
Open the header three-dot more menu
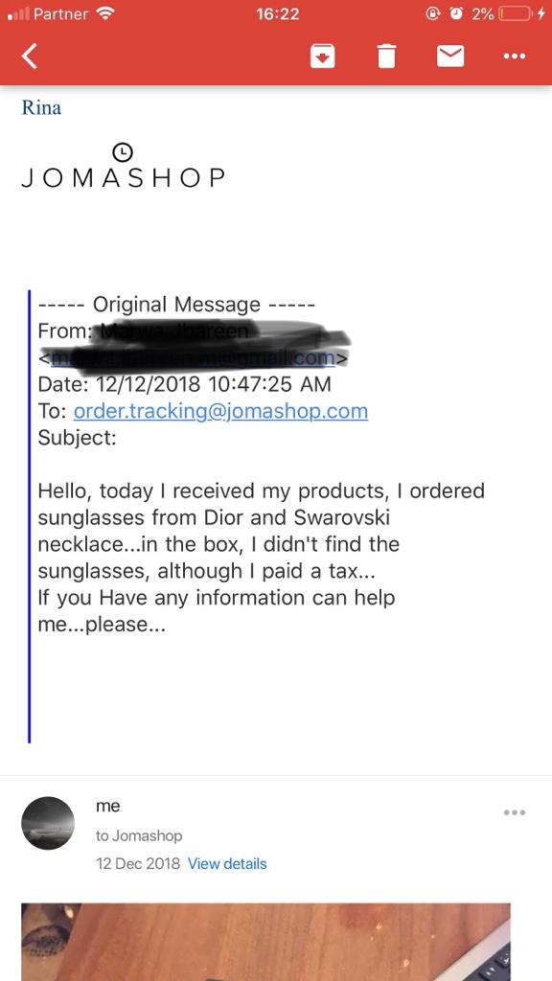[515, 57]
